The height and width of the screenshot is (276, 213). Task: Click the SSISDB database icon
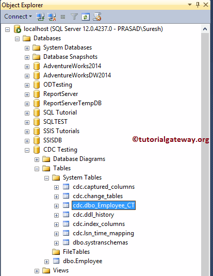coord(37,140)
